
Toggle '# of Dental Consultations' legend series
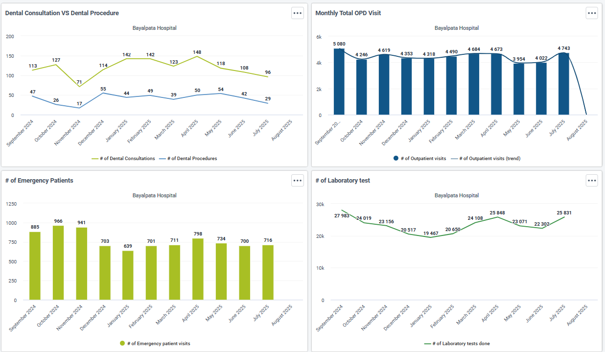pos(123,159)
